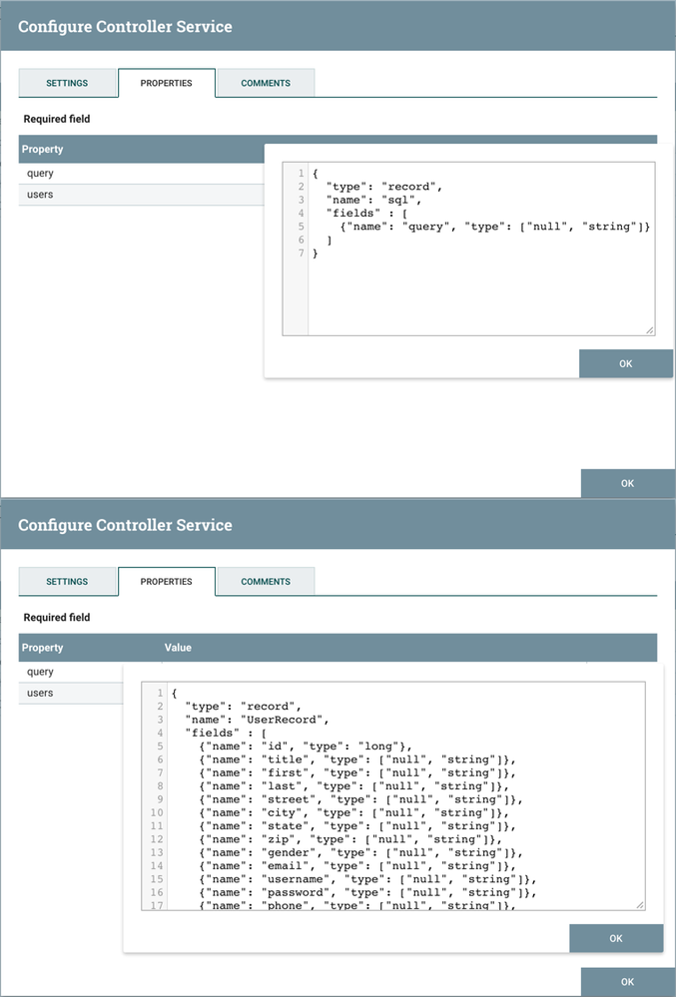
Task: Click the "username" field line in UserRecord schema
Action: (x=367, y=880)
